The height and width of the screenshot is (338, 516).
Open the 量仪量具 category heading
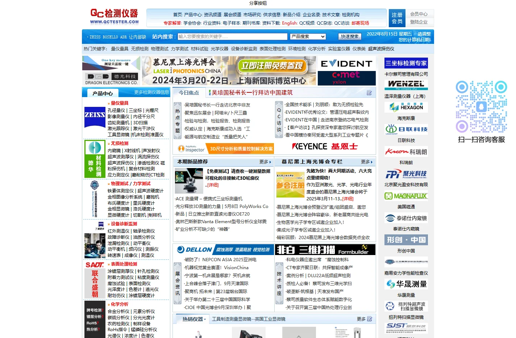[x=120, y=103]
